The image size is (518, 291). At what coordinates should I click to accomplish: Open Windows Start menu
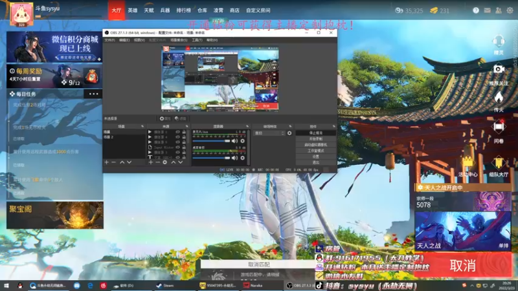point(6,285)
